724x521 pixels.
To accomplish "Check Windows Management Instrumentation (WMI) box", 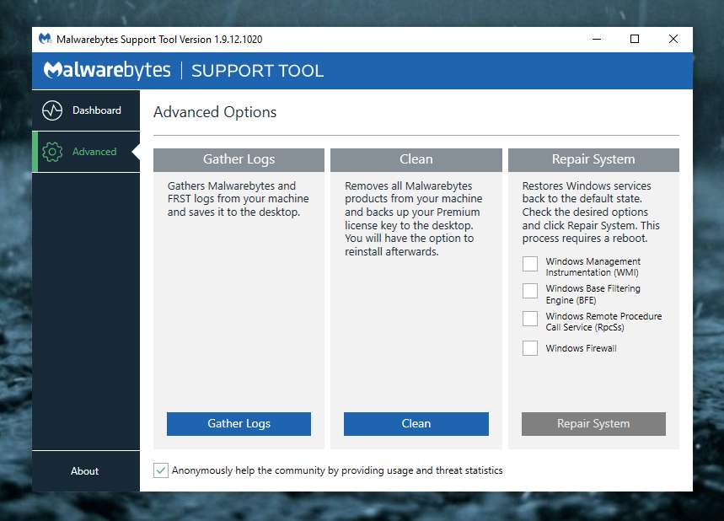I will click(530, 264).
